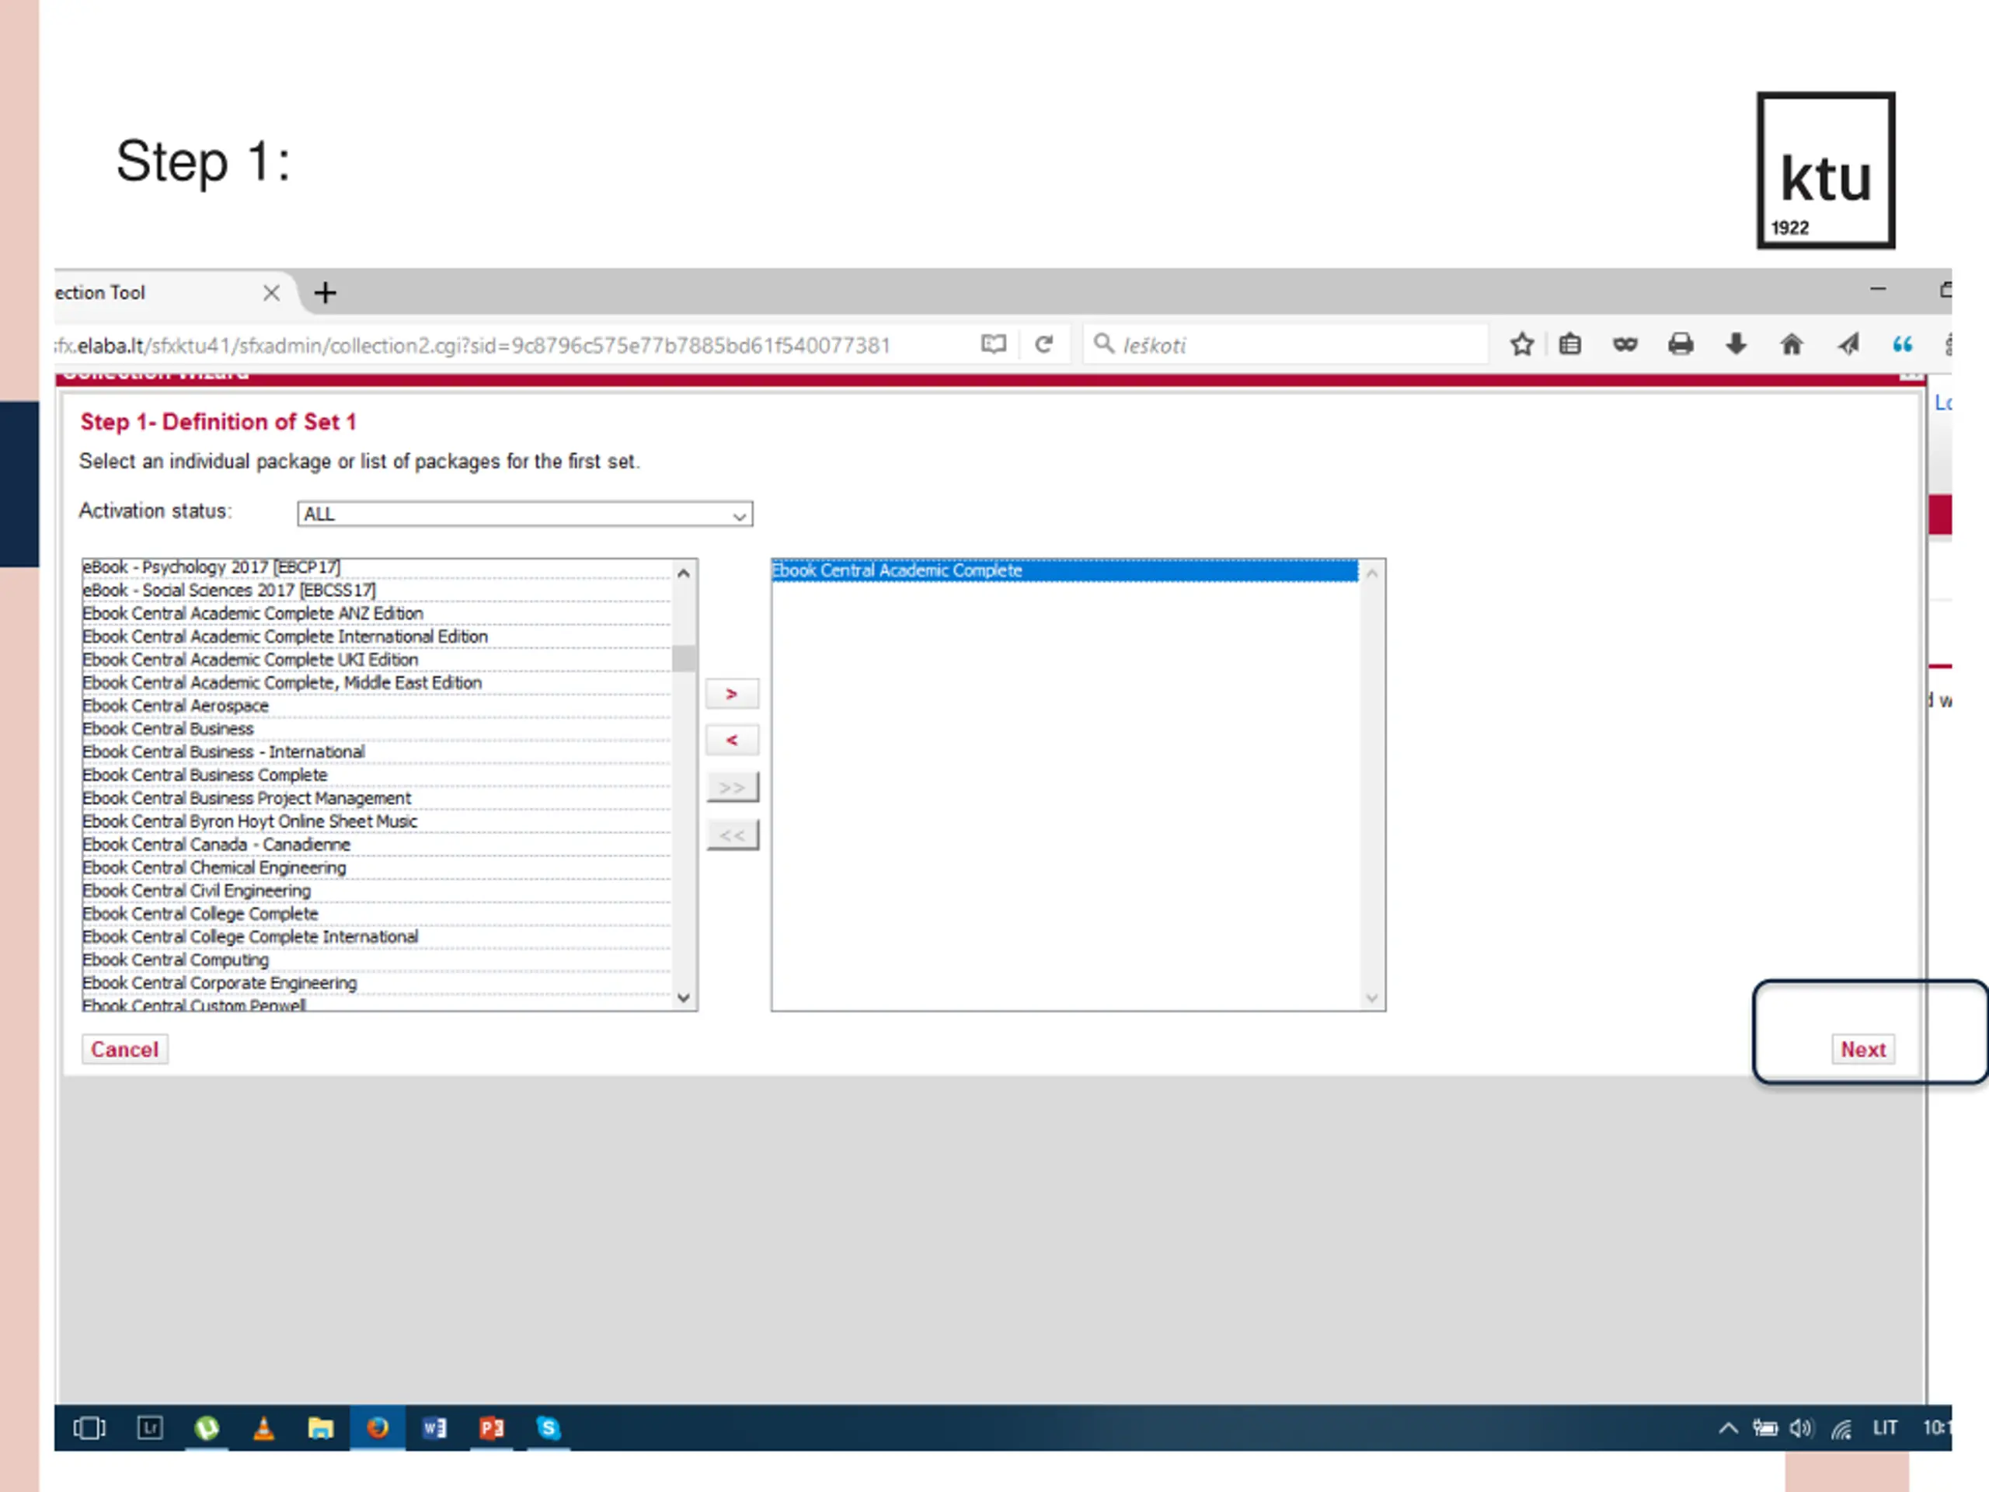Open the green circular app in taskbar

(x=207, y=1428)
